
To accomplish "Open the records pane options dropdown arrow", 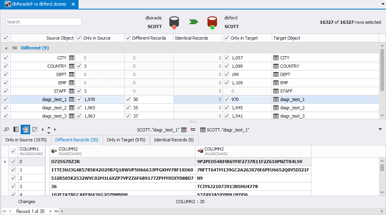I will point(380,129).
